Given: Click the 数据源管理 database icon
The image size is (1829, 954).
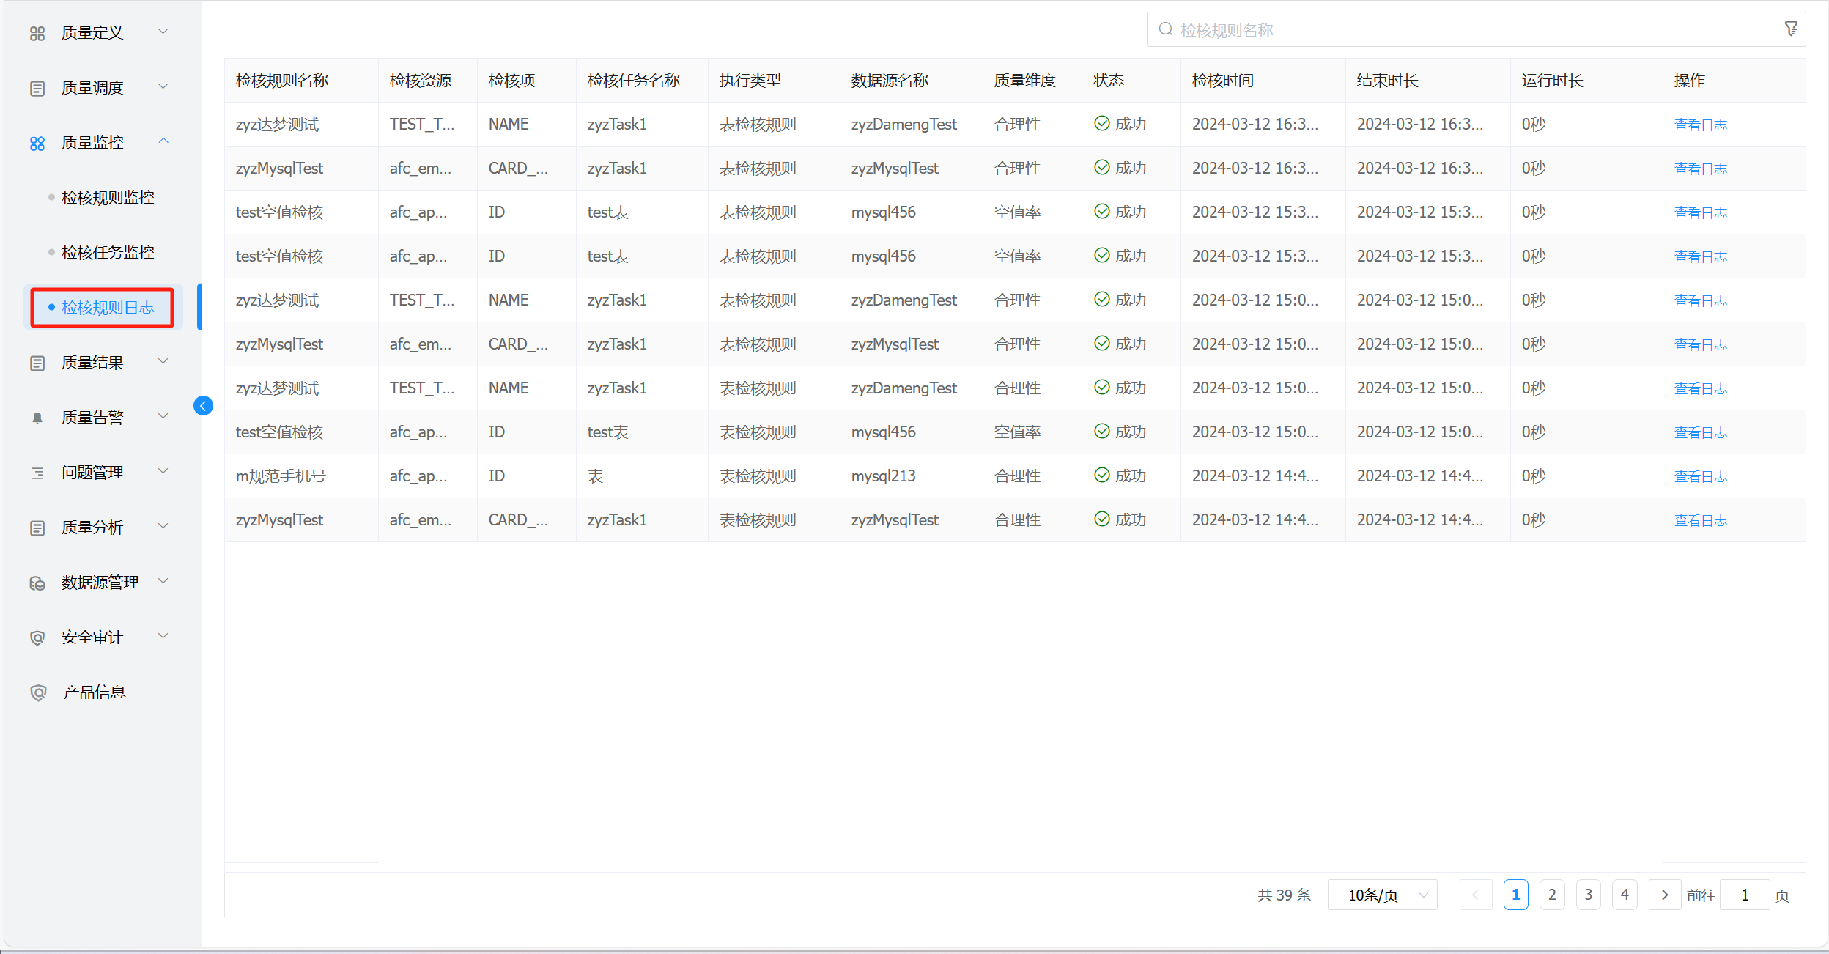Looking at the screenshot, I should pyautogui.click(x=37, y=583).
